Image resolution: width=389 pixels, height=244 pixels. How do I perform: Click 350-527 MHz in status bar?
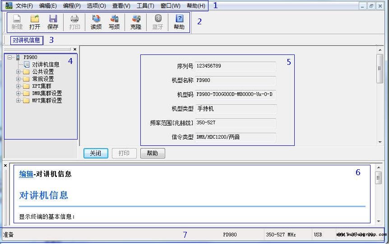coord(281,235)
